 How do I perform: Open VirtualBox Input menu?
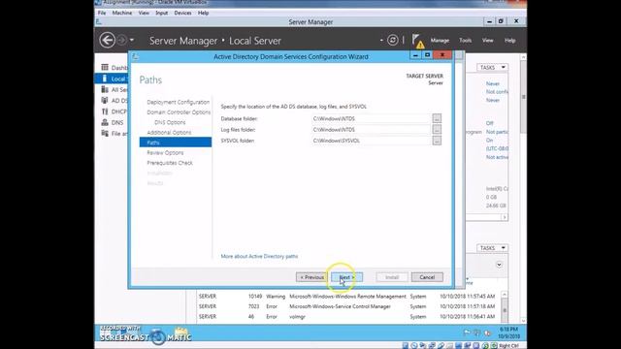tap(162, 13)
